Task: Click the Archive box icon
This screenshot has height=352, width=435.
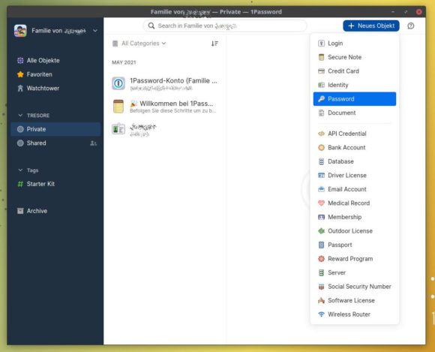Action: coord(20,211)
